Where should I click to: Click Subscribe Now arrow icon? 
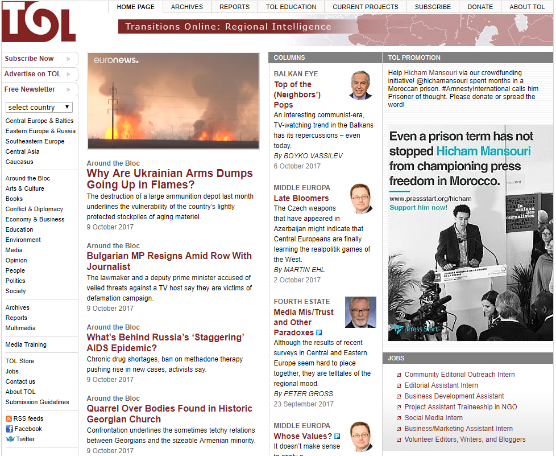coord(68,59)
